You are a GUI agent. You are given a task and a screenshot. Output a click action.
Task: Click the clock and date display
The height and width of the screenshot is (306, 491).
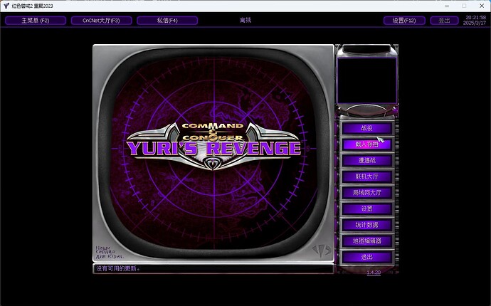(475, 21)
